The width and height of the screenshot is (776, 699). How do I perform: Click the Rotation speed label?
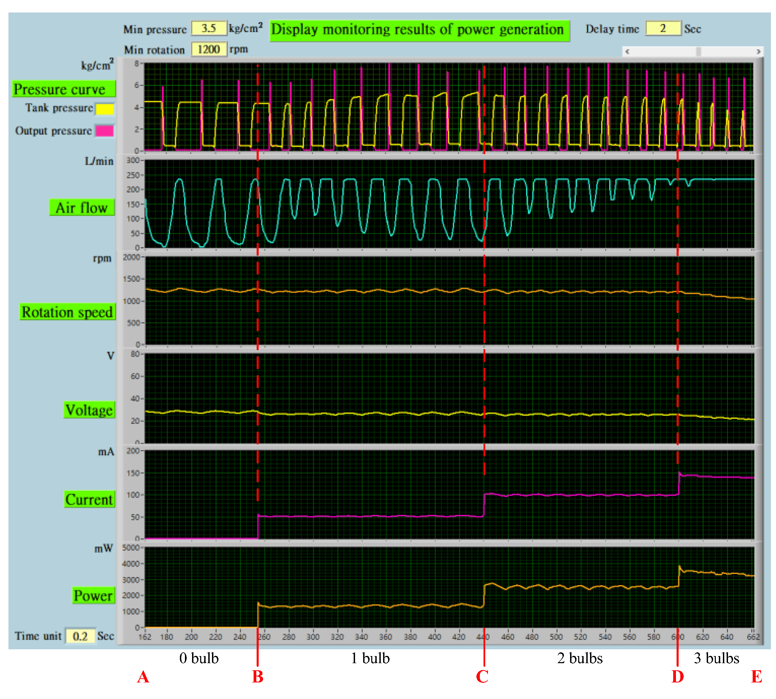67,312
